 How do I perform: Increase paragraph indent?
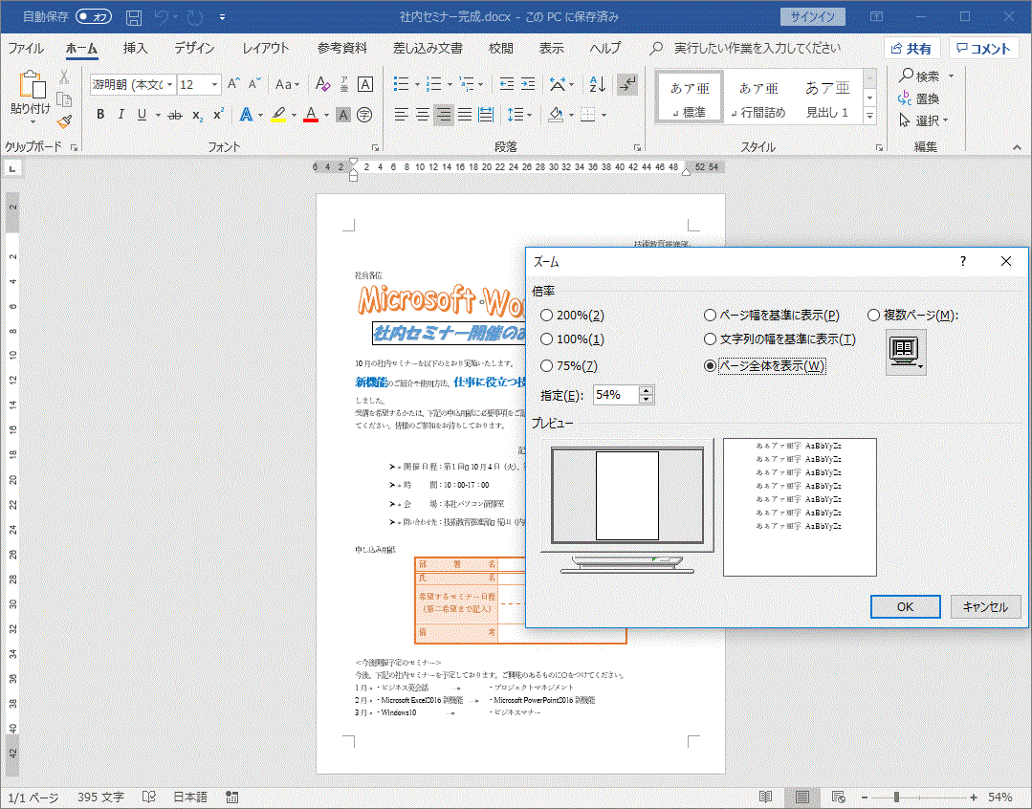(x=528, y=84)
